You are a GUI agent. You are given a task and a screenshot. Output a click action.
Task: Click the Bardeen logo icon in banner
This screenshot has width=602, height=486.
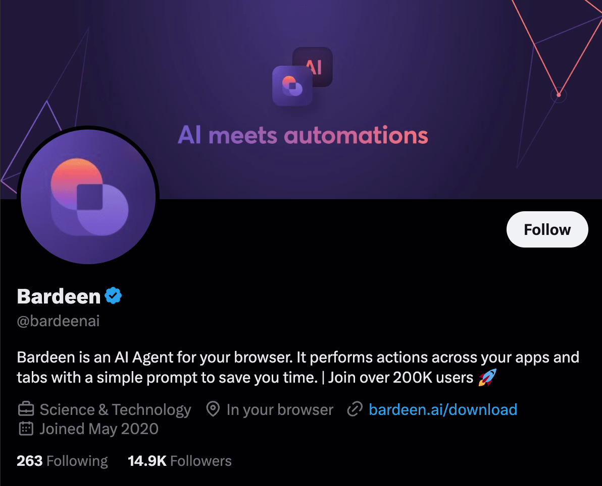(x=292, y=86)
